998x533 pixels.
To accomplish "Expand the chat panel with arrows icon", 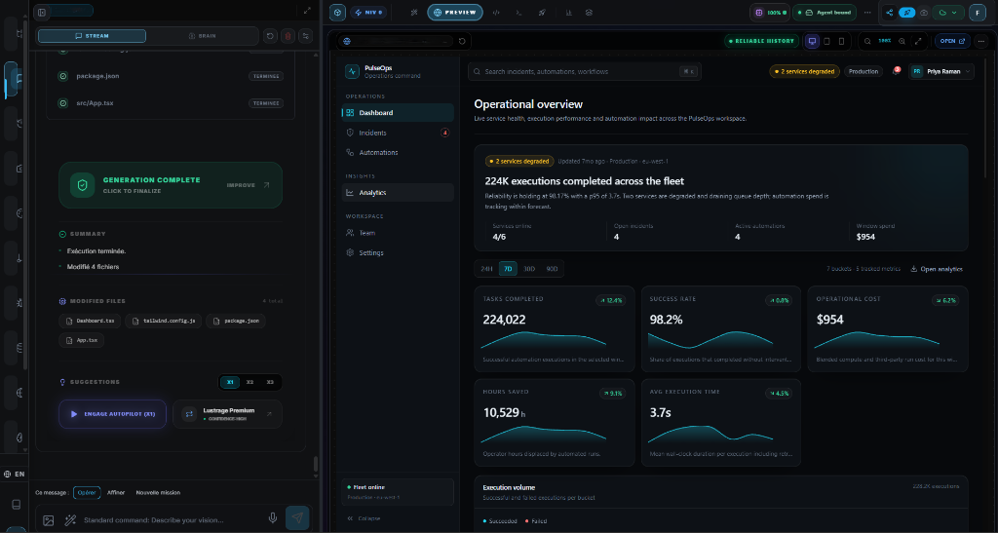I will 307,10.
